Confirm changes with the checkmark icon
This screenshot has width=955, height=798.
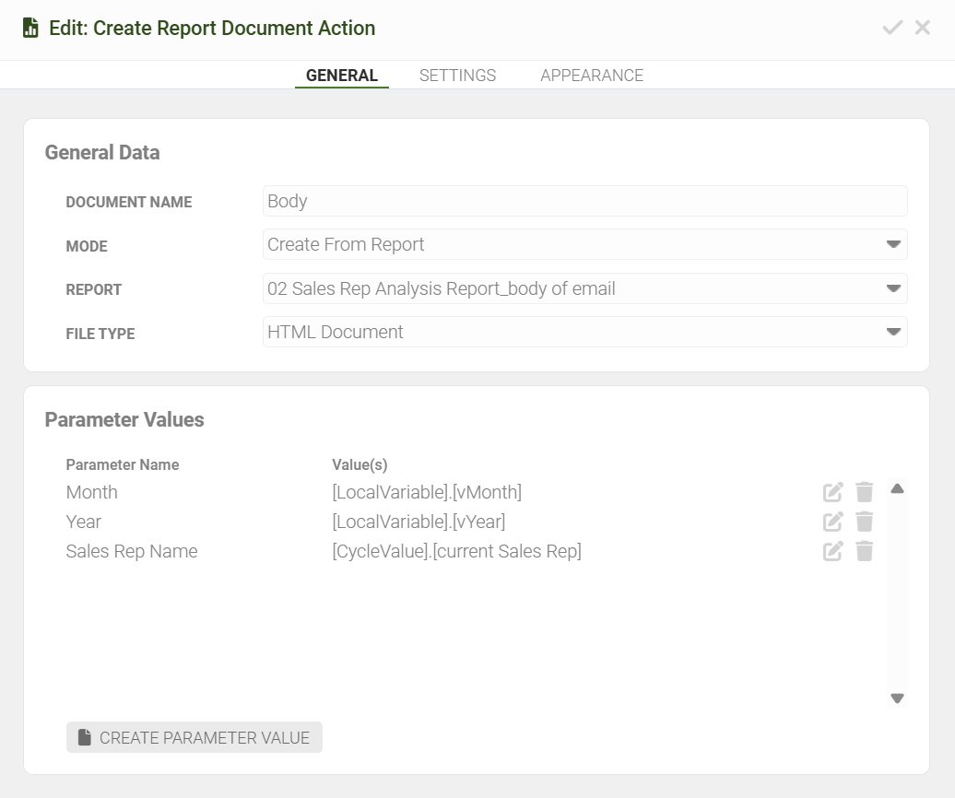point(891,28)
